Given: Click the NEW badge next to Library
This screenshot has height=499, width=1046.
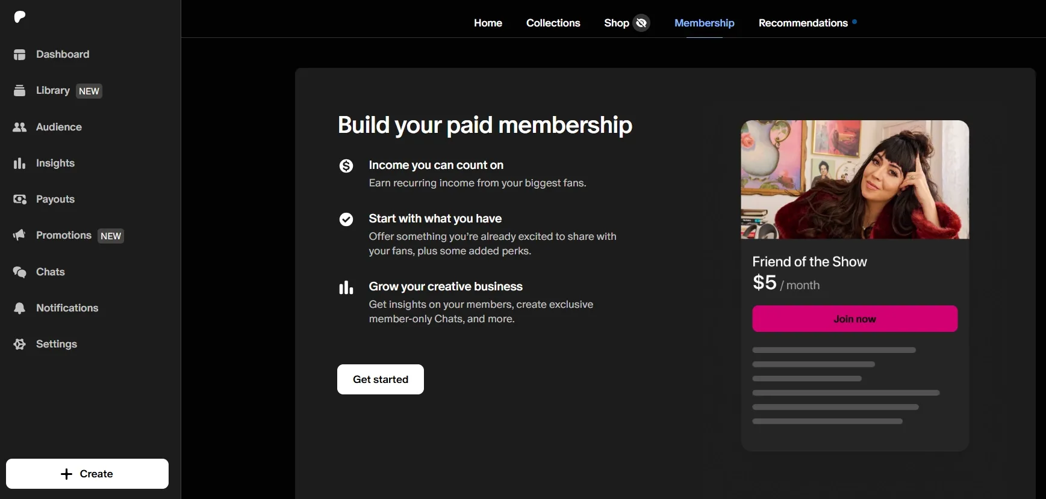Looking at the screenshot, I should 89,91.
